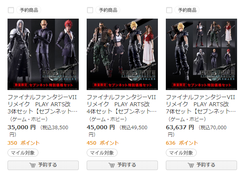Tick the checkbox above the 4体セット product

click(90, 10)
